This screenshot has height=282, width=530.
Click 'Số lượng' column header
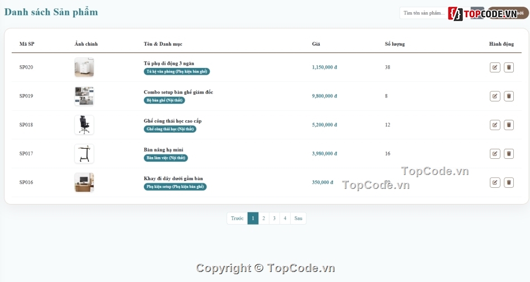[x=395, y=44]
